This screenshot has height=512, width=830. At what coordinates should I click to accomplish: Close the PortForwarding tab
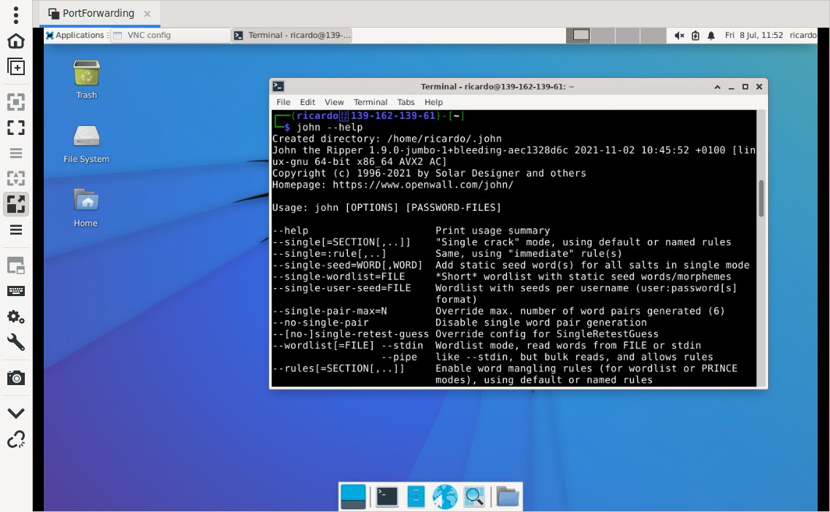point(147,14)
